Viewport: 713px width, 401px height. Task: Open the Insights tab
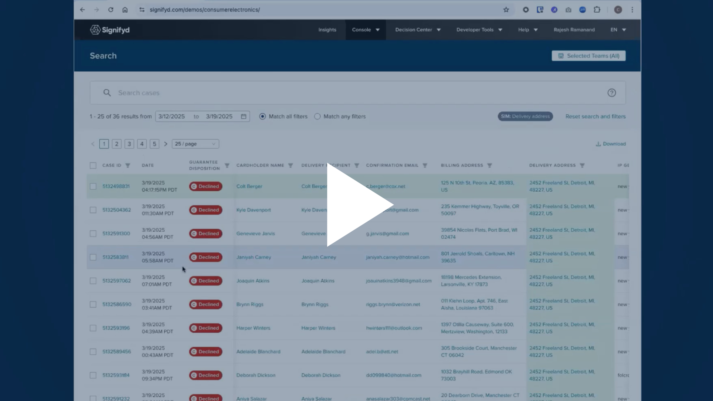point(327,30)
